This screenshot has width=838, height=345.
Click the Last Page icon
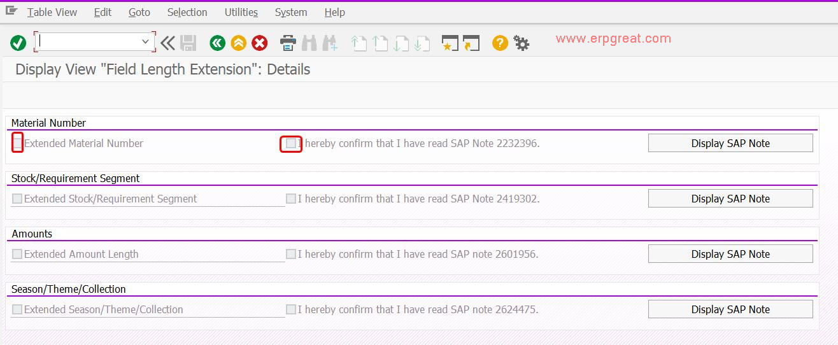coord(422,43)
